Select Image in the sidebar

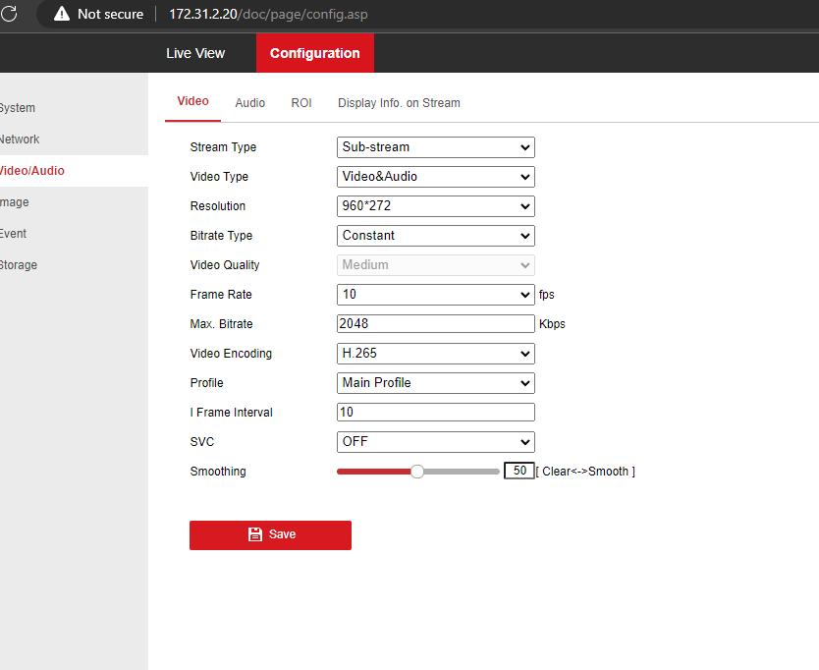[x=14, y=201]
